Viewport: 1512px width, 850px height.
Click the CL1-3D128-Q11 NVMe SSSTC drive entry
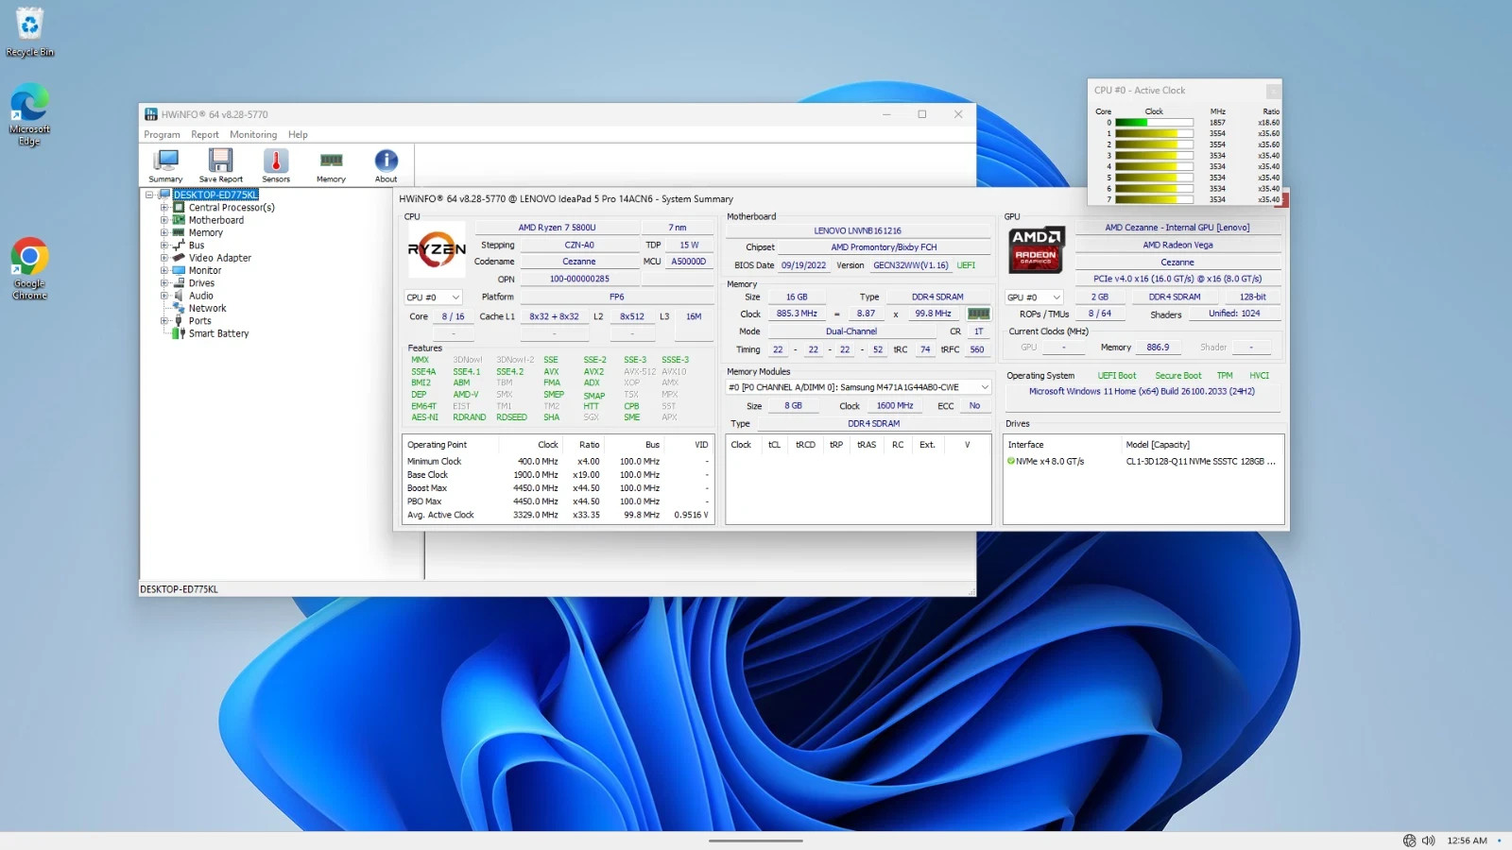point(1200,462)
